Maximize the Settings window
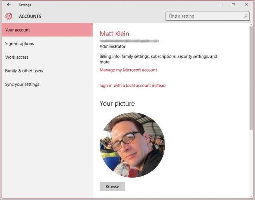The height and width of the screenshot is (200, 255). pyautogui.click(x=233, y=5)
